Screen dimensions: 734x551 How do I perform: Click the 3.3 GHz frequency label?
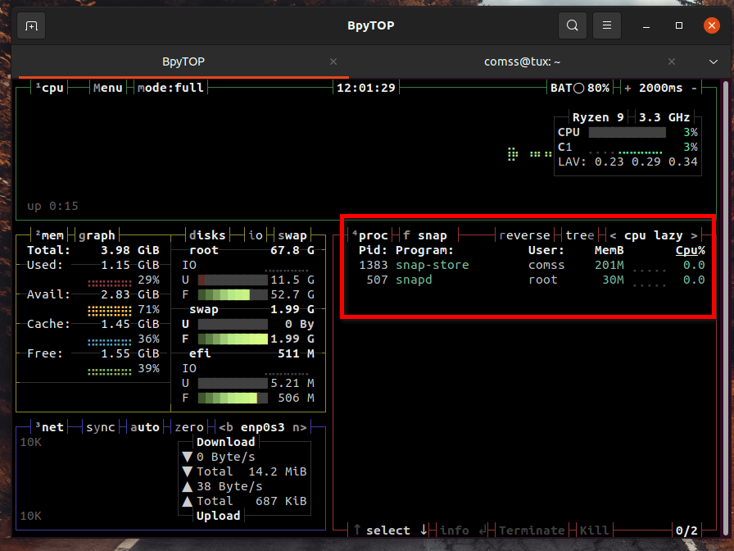pyautogui.click(x=664, y=117)
